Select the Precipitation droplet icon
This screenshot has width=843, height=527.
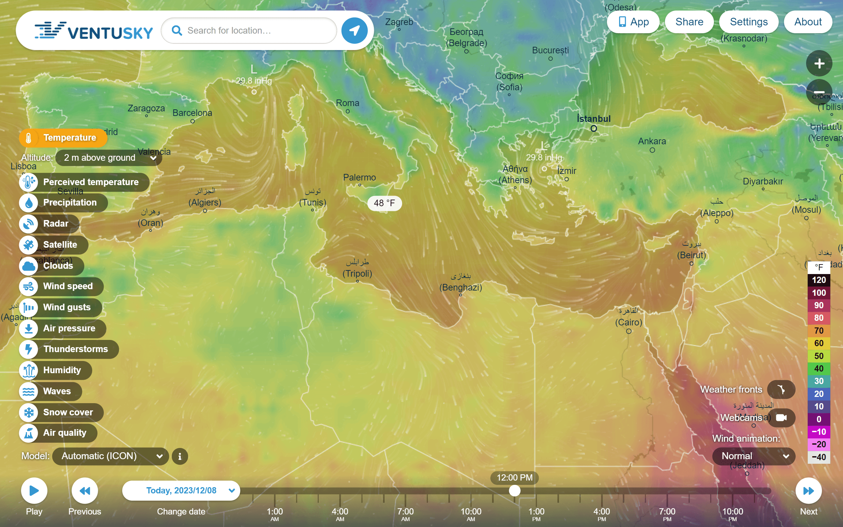[29, 203]
